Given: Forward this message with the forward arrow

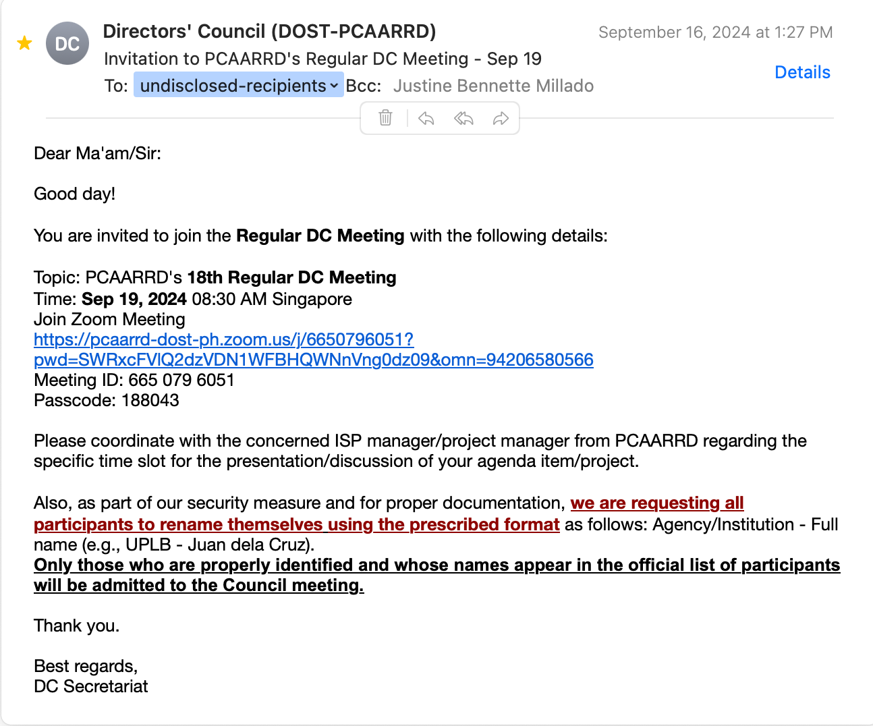Looking at the screenshot, I should 501,119.
